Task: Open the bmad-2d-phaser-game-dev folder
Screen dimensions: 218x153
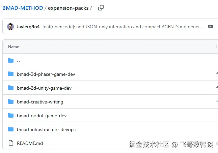Action: (46, 74)
